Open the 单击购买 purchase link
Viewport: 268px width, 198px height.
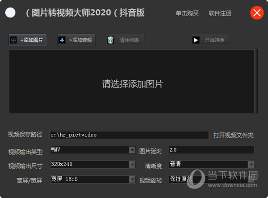pos(187,13)
